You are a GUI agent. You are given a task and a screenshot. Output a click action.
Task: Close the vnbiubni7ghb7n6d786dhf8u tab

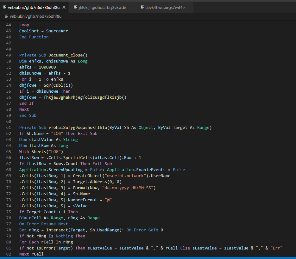click(64, 7)
